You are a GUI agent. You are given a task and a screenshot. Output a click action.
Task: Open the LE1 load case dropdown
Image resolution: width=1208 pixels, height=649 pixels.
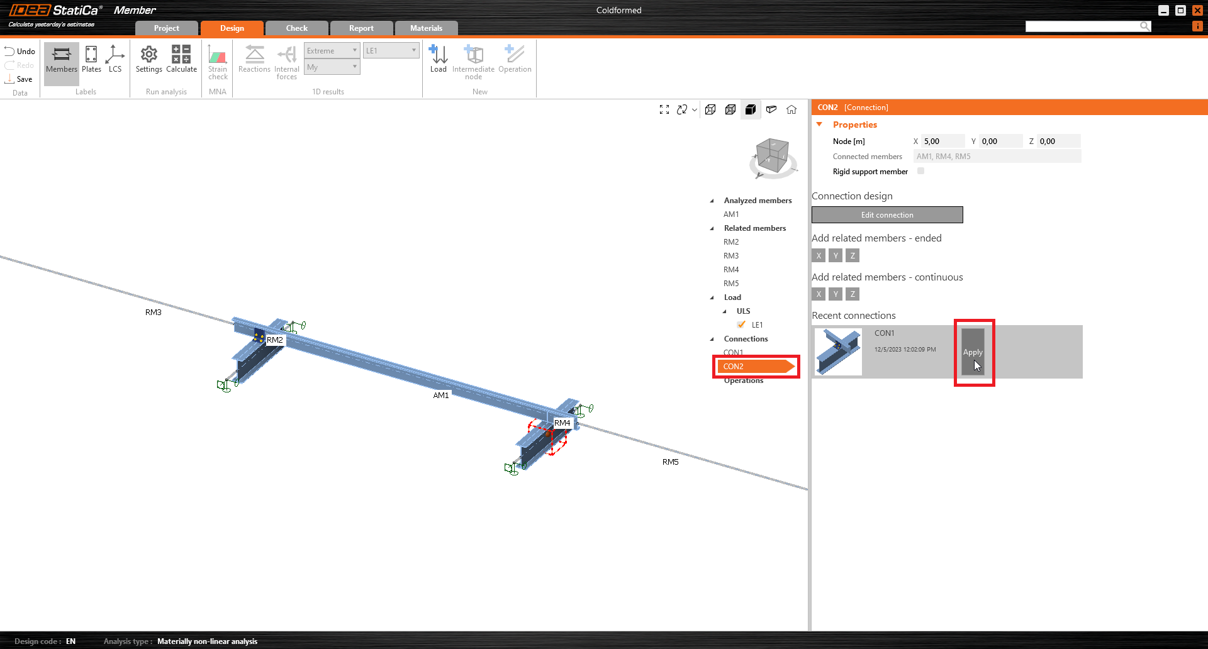391,51
